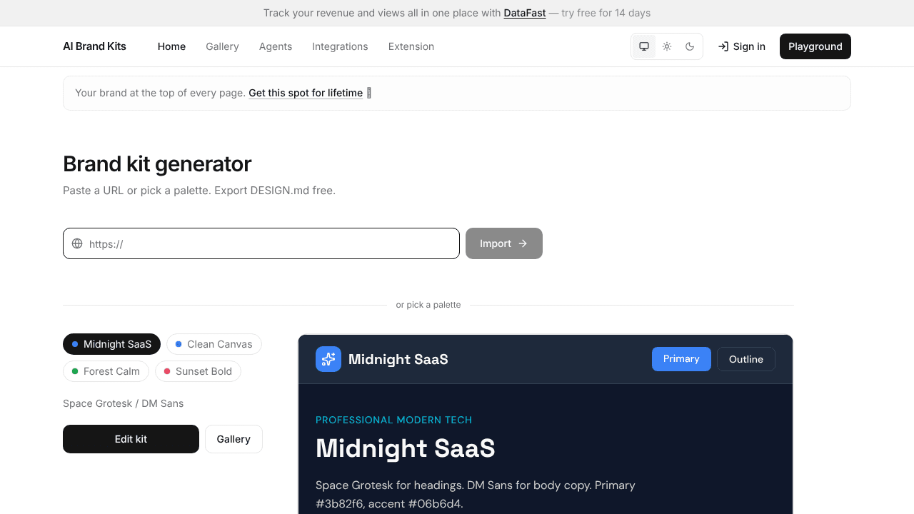Click the Edit kit button
Screen dimensions: 914x514
pos(131,439)
